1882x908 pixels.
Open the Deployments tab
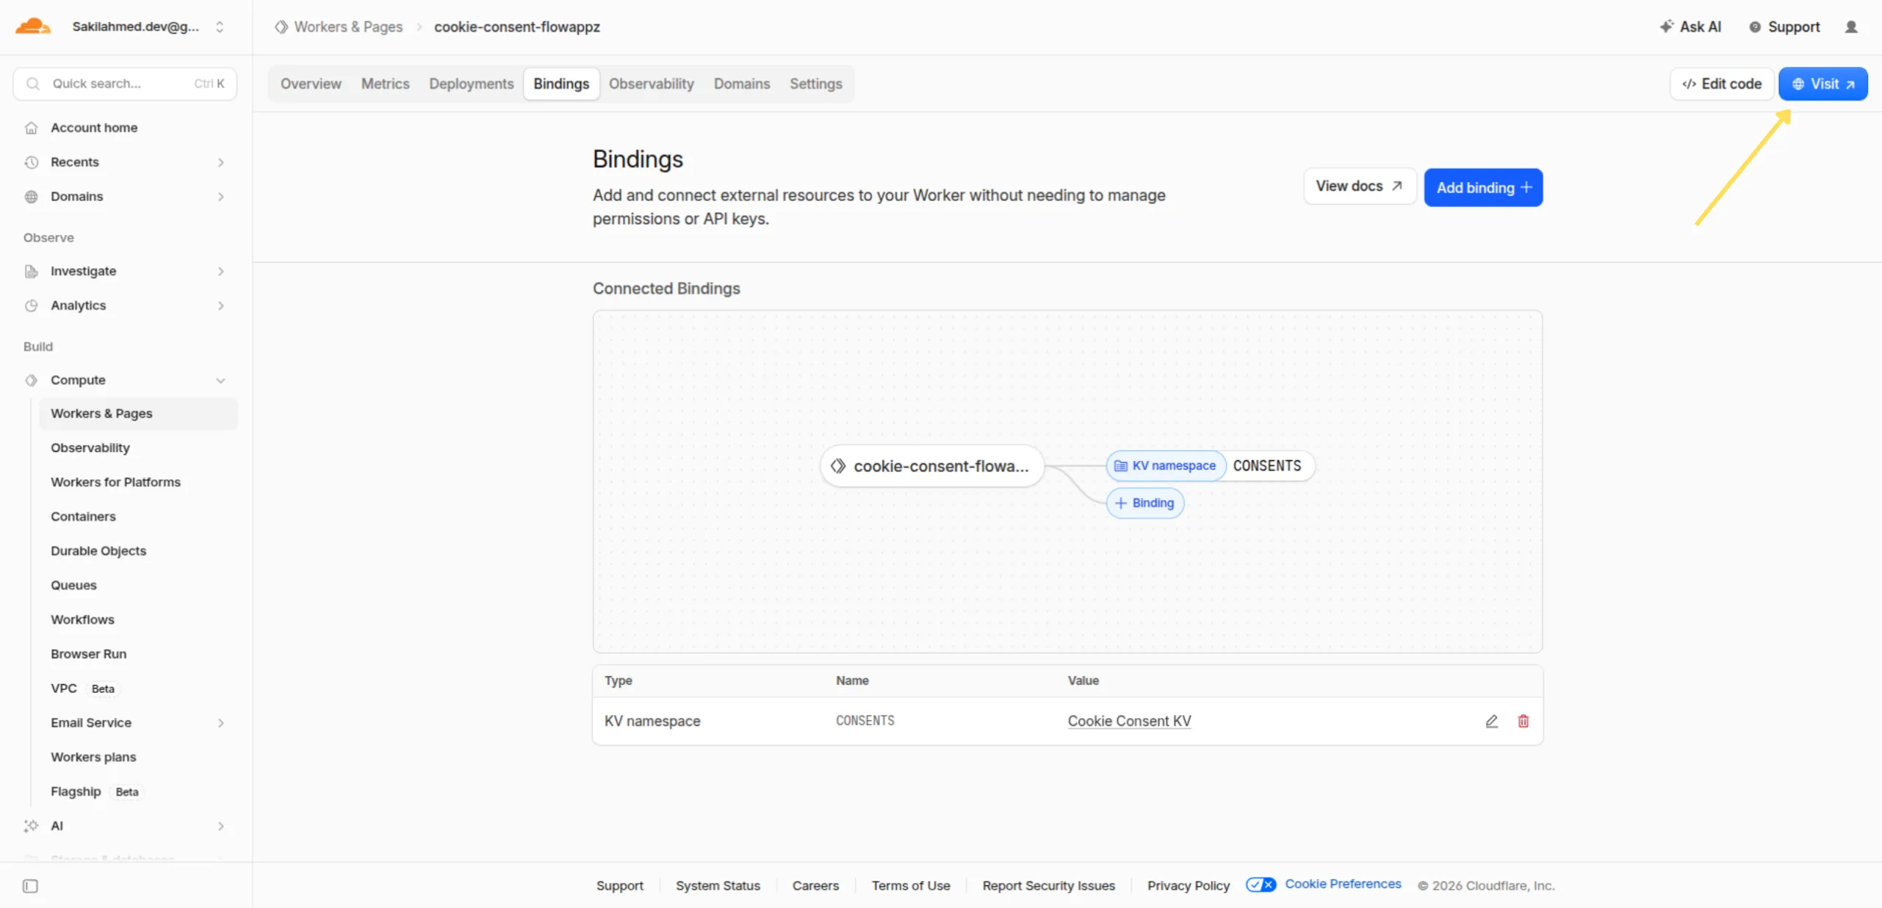(x=471, y=84)
